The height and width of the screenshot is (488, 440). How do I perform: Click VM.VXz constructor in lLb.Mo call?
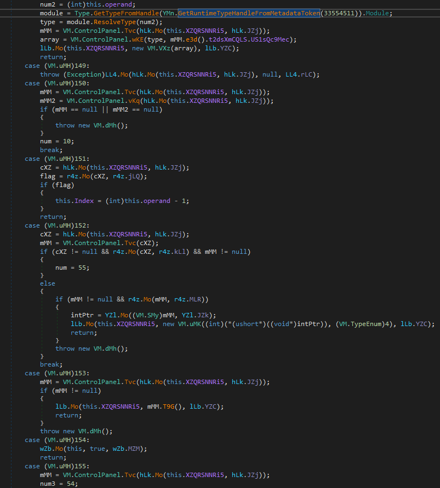click(x=158, y=48)
